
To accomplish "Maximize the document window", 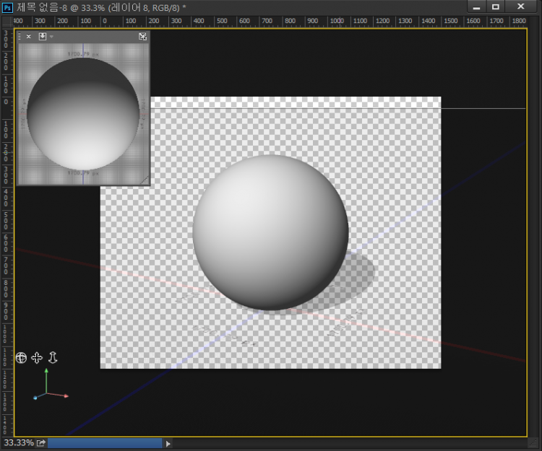I will coord(496,6).
